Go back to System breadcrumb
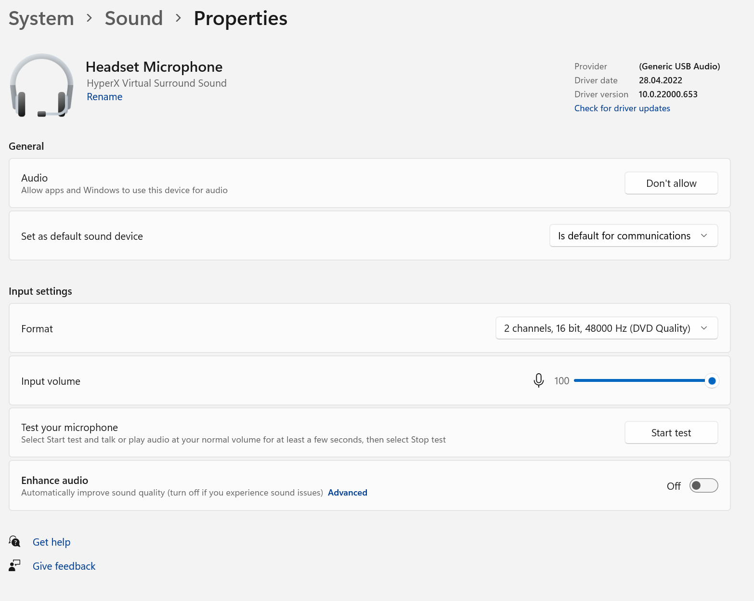754x601 pixels. pyautogui.click(x=41, y=19)
